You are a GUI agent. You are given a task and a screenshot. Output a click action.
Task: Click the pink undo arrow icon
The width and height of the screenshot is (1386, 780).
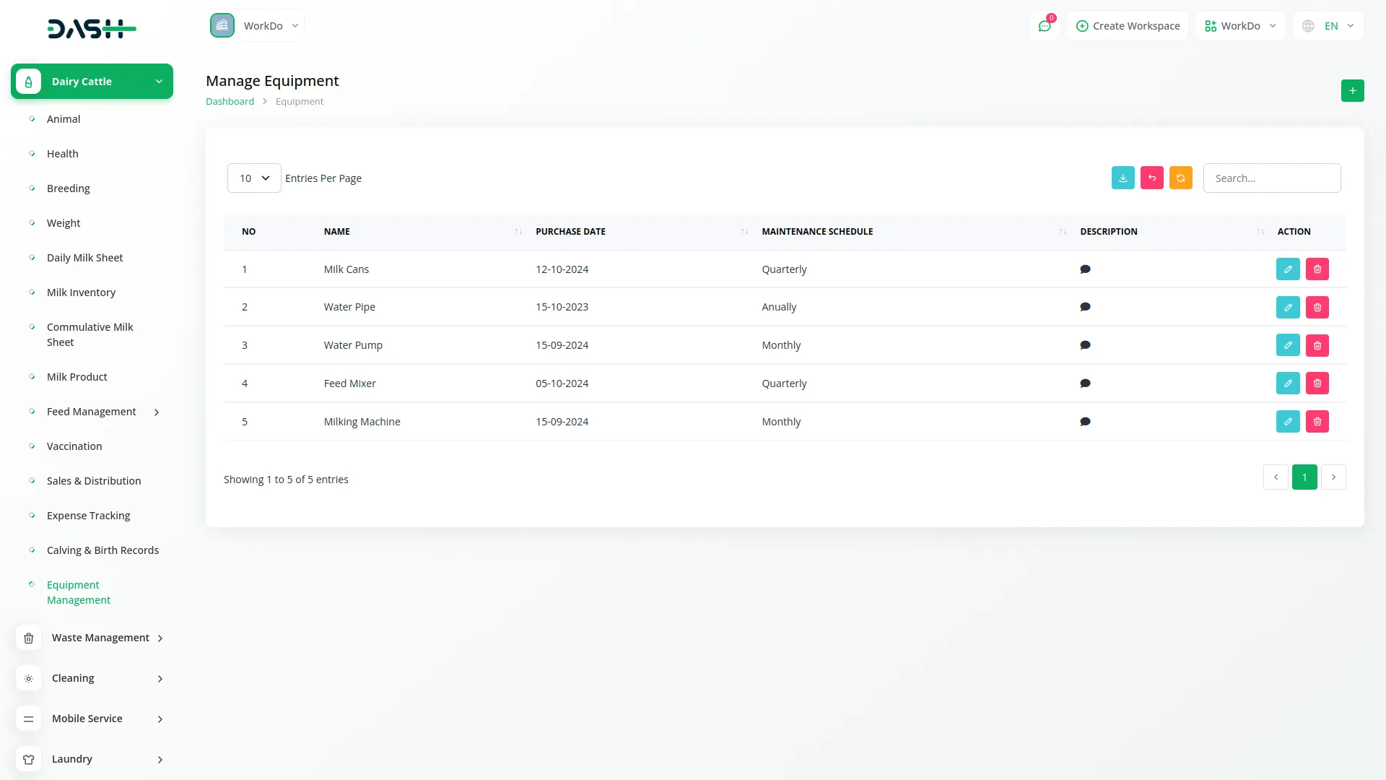pyautogui.click(x=1151, y=178)
